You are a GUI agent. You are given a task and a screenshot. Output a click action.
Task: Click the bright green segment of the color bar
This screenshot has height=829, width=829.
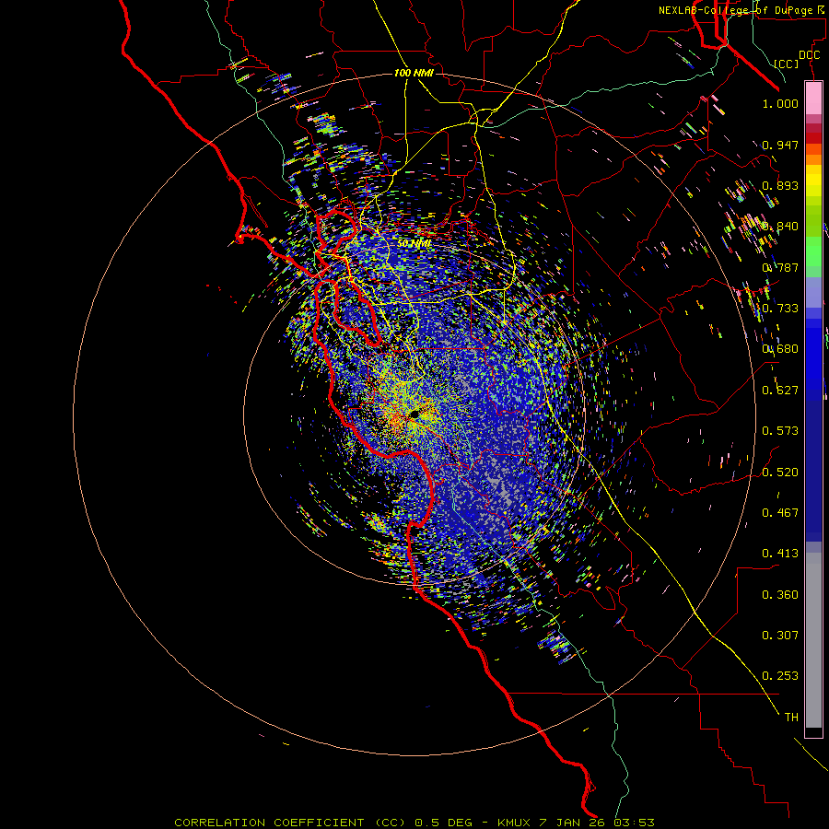813,251
